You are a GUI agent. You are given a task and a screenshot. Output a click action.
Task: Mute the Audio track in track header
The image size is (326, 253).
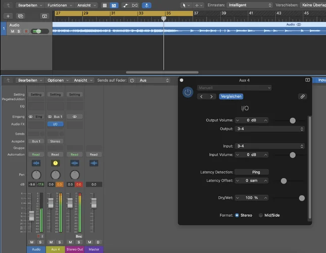(x=13, y=31)
